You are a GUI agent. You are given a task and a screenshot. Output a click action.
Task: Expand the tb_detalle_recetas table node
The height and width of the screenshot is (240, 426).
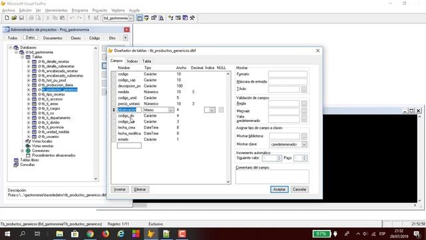click(x=29, y=62)
